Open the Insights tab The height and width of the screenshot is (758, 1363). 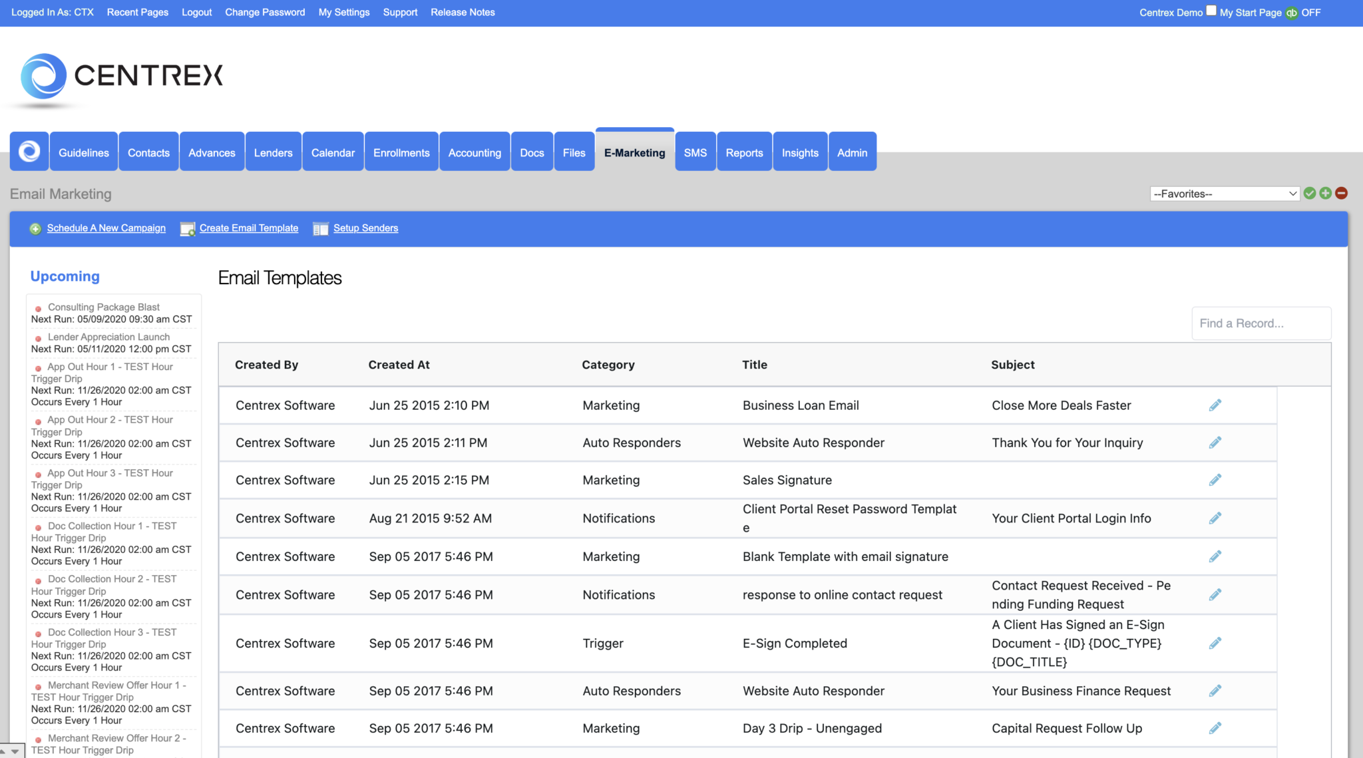coord(800,152)
